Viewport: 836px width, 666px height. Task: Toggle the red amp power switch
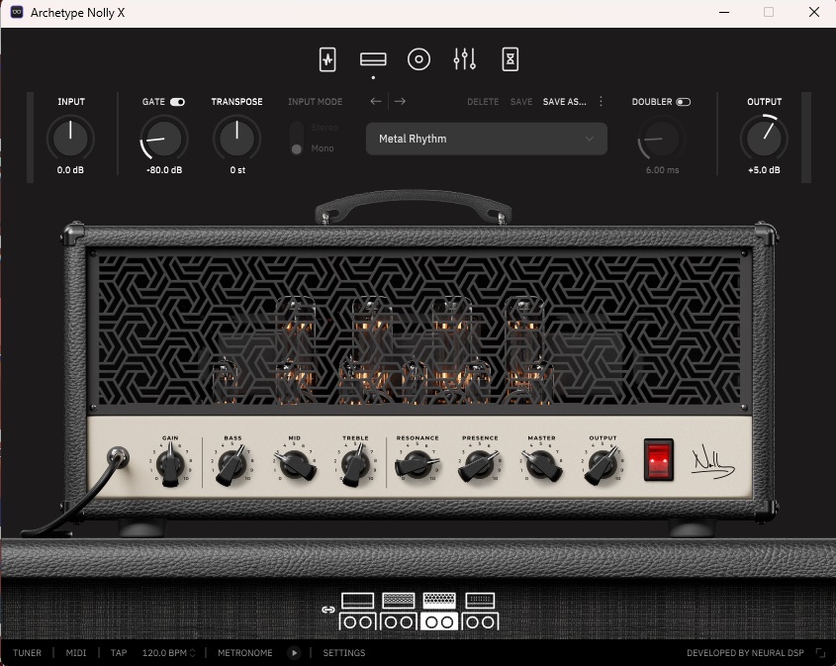pos(659,459)
